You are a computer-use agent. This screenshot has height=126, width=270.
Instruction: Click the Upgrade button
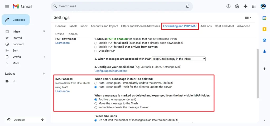coord(26,120)
